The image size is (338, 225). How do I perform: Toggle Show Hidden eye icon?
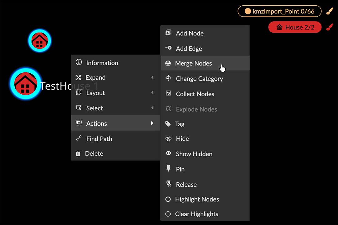[x=168, y=154]
